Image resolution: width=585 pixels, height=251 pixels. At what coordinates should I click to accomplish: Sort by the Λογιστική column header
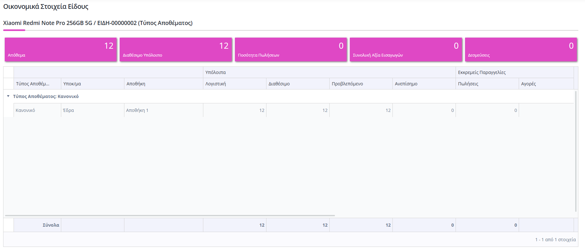pyautogui.click(x=235, y=84)
